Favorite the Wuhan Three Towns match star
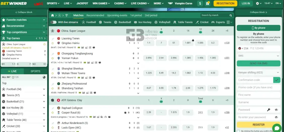Screen dimensions: 284x132 (x=53, y=73)
